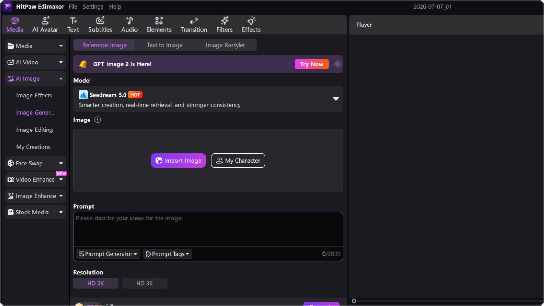Open the Transition panel

click(x=194, y=25)
